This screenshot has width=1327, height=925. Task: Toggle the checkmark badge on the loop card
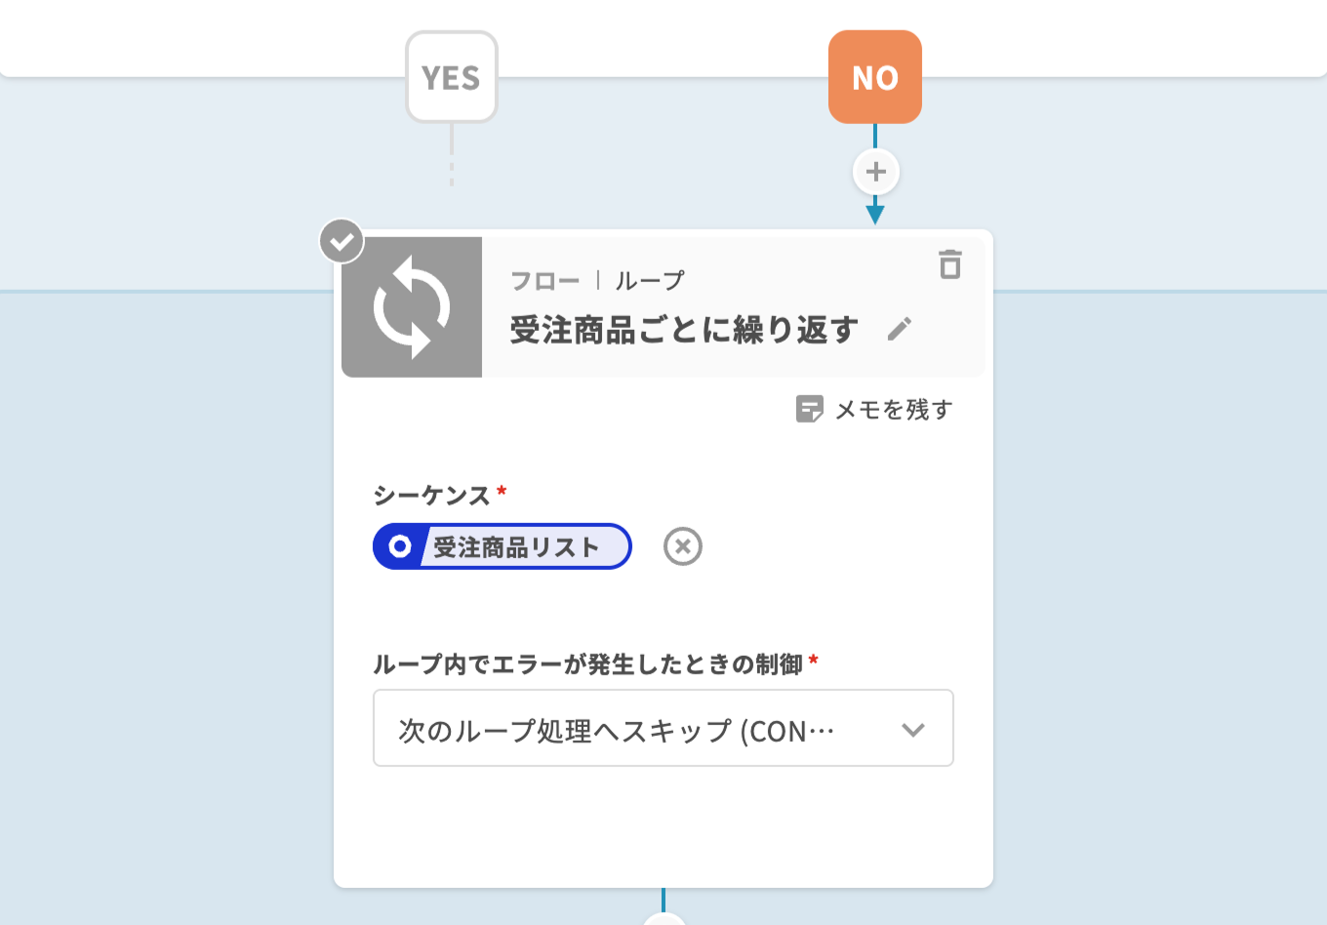click(x=342, y=241)
